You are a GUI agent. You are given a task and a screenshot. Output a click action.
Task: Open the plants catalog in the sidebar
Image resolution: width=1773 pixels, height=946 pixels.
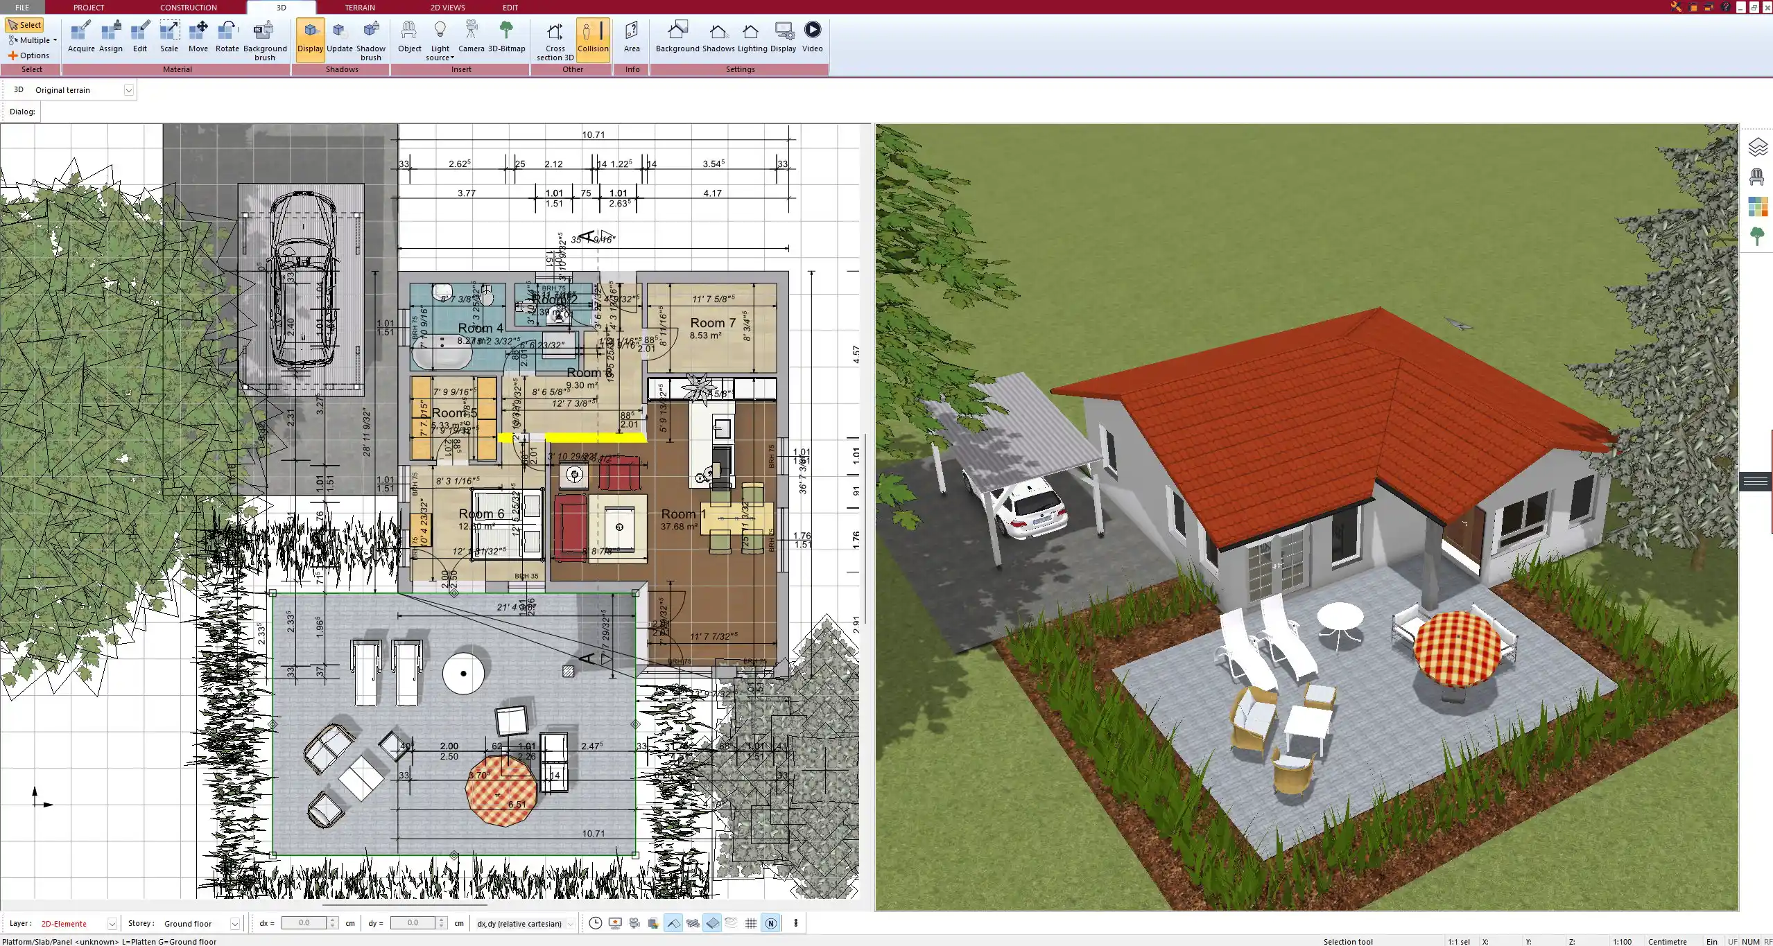[x=1759, y=236]
